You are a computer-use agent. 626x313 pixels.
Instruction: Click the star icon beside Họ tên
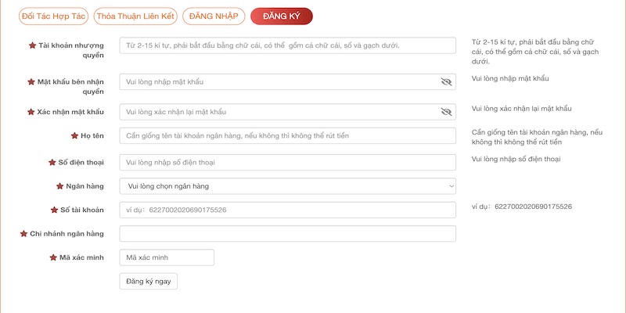(75, 136)
